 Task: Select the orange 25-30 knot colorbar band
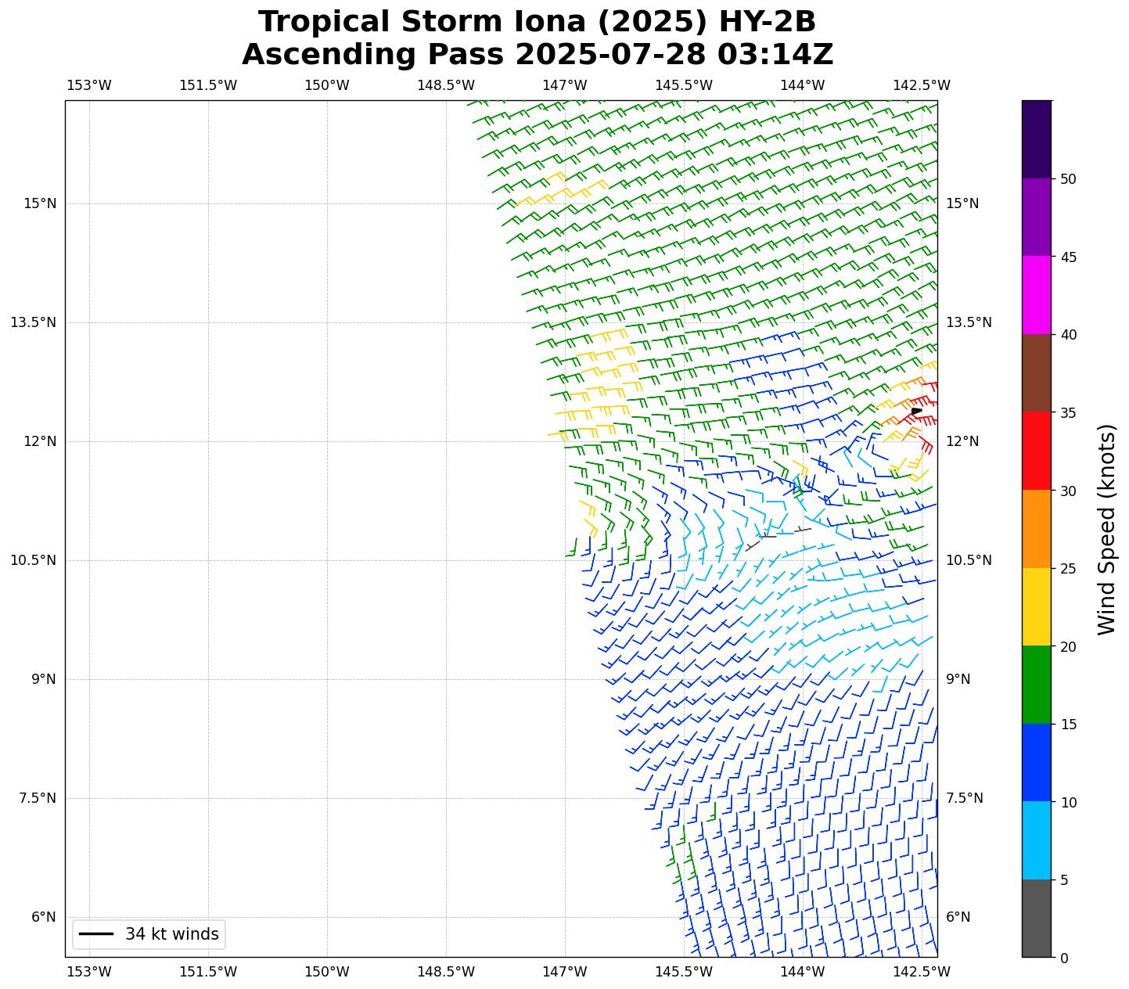pos(1036,529)
